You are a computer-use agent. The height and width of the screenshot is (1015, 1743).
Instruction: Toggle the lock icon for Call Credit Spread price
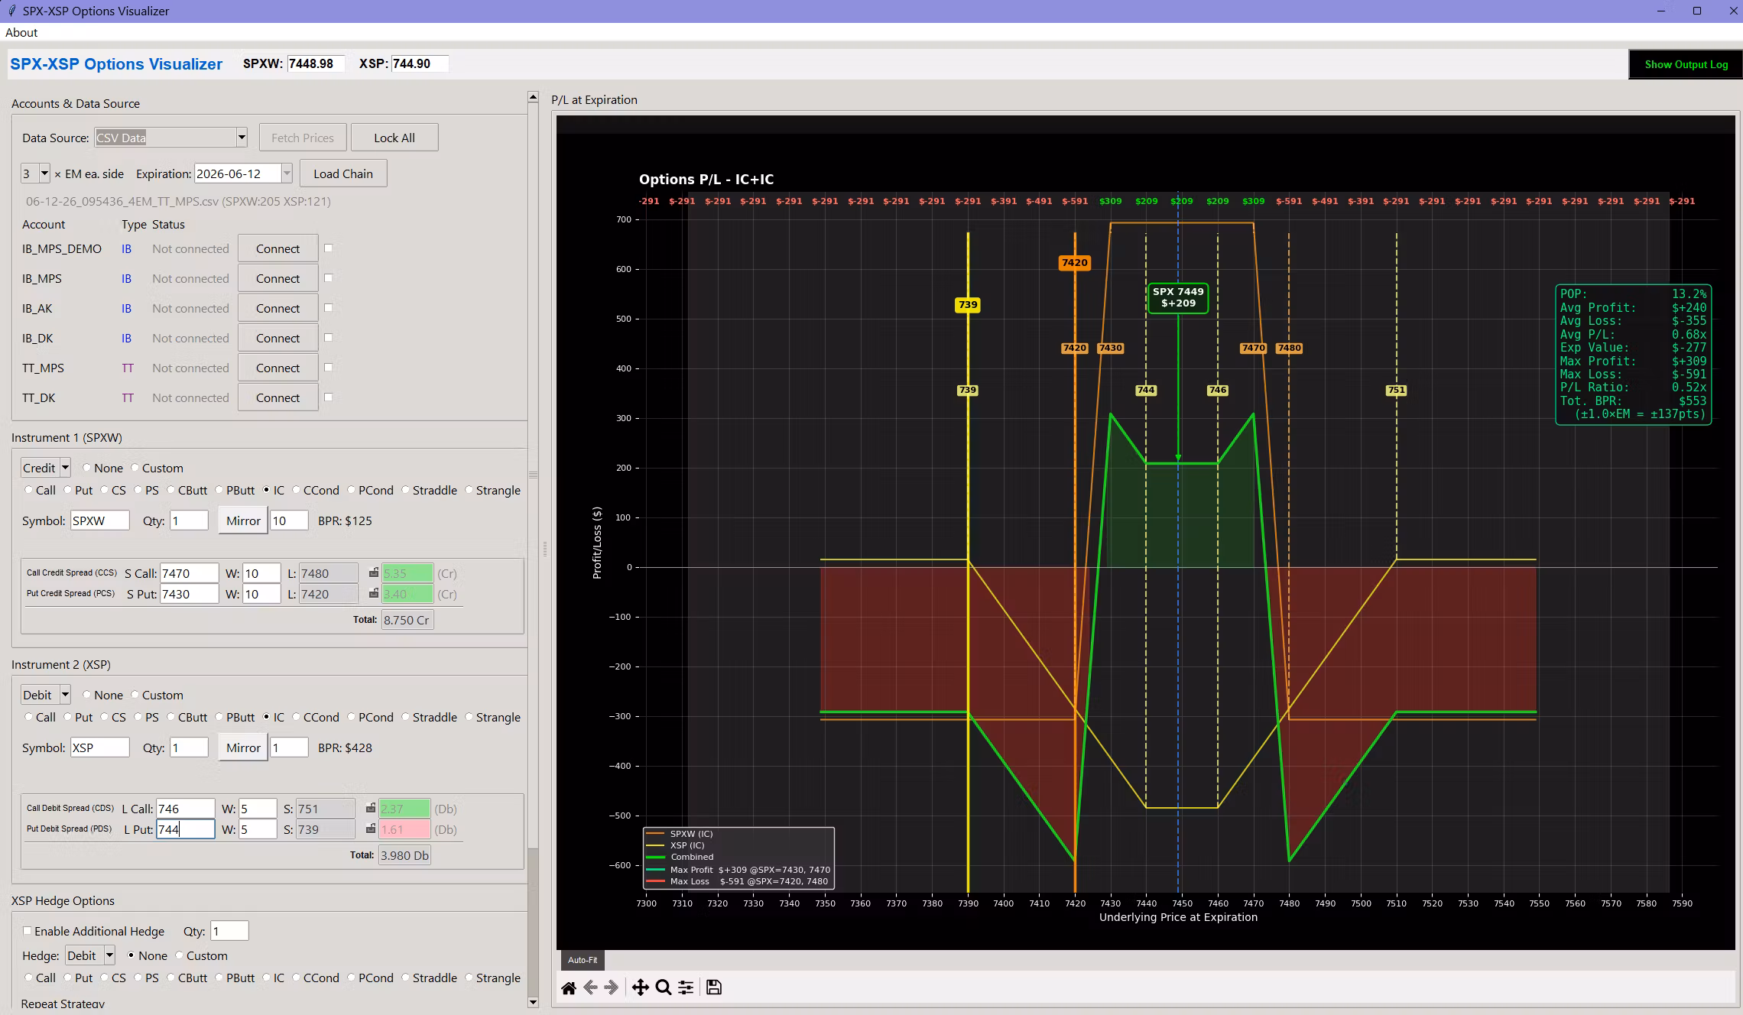click(374, 572)
